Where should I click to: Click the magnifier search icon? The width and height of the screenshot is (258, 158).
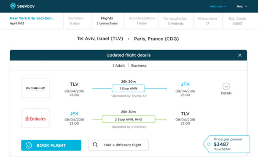click(95, 145)
